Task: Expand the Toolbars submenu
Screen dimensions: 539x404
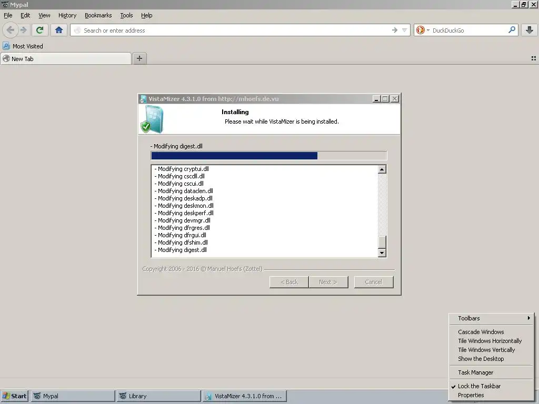Action: [491, 318]
